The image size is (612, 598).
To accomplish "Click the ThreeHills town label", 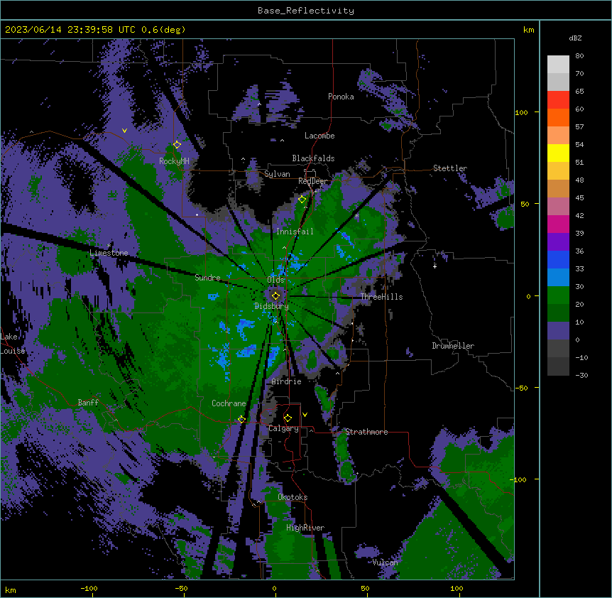I will point(382,297).
